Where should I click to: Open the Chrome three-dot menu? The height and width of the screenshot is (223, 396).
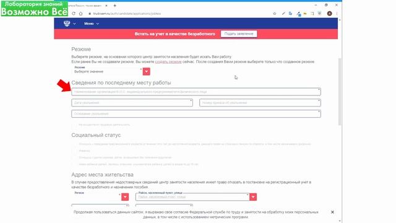[x=337, y=14]
